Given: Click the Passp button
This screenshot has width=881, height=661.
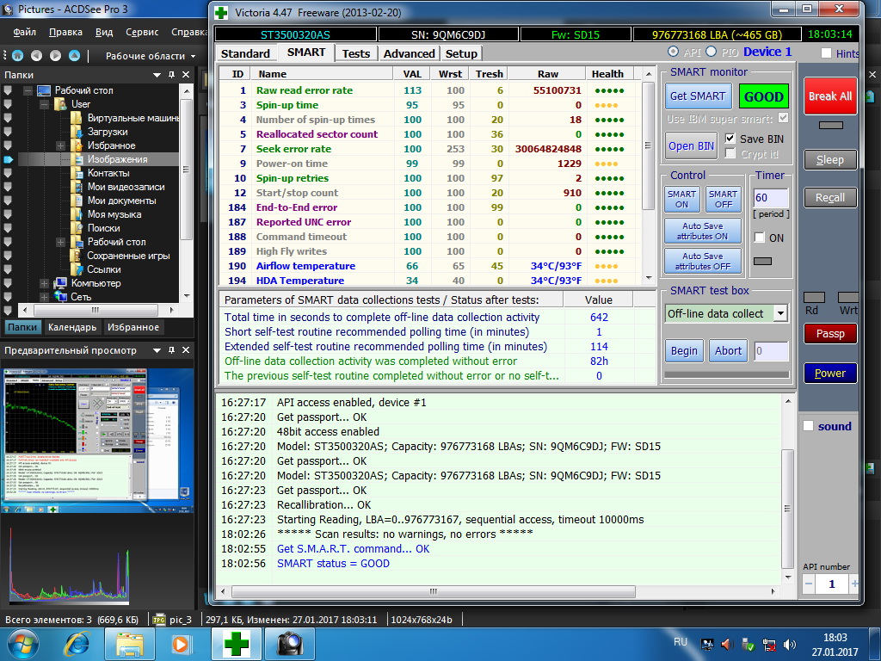Looking at the screenshot, I should pyautogui.click(x=830, y=334).
